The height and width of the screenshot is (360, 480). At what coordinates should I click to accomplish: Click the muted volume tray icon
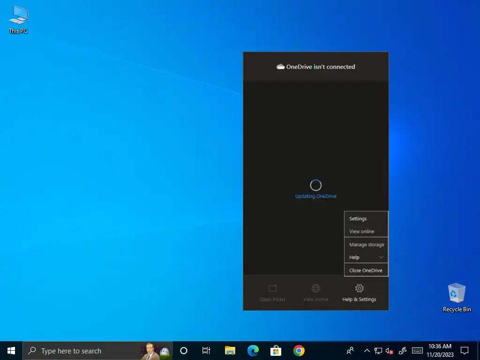point(389,351)
